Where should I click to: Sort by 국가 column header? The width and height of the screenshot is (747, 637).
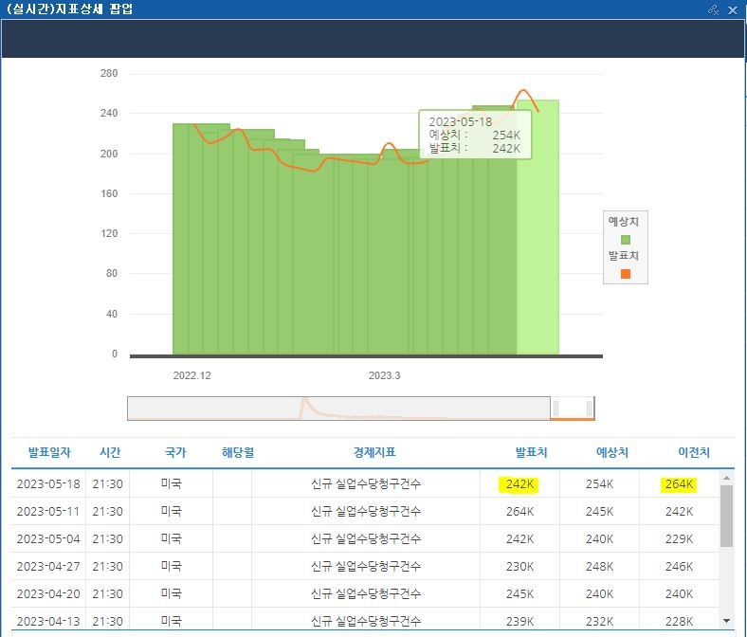(x=174, y=452)
